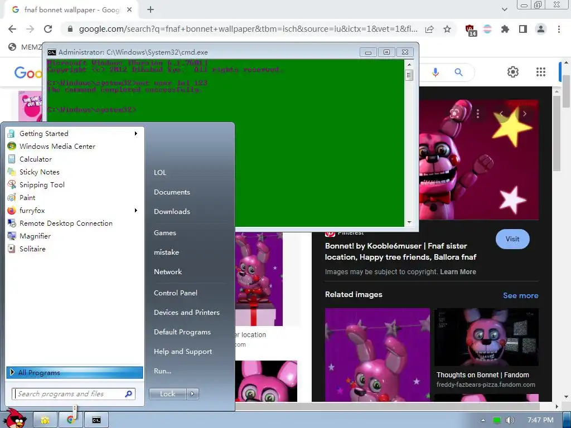Open the Extensions puzzle piece icon
Image resolution: width=571 pixels, height=428 pixels.
pyautogui.click(x=505, y=29)
